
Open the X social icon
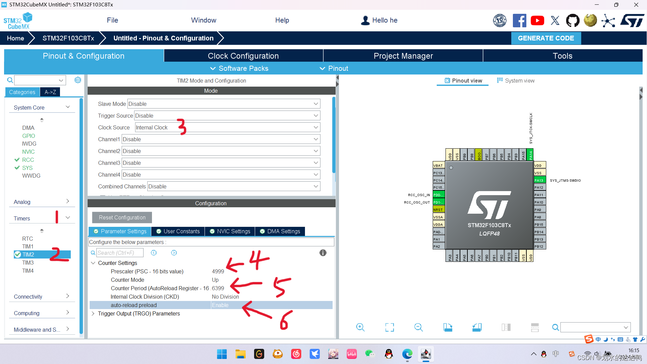pos(555,21)
